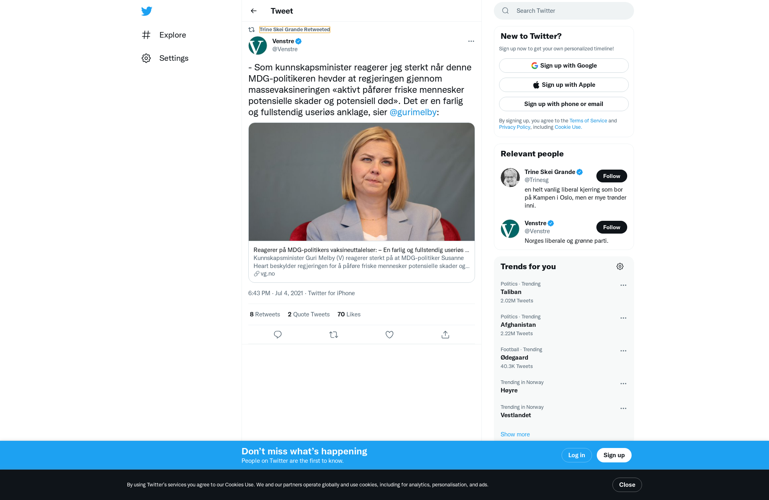
Task: Close the cookies notice
Action: click(x=627, y=485)
